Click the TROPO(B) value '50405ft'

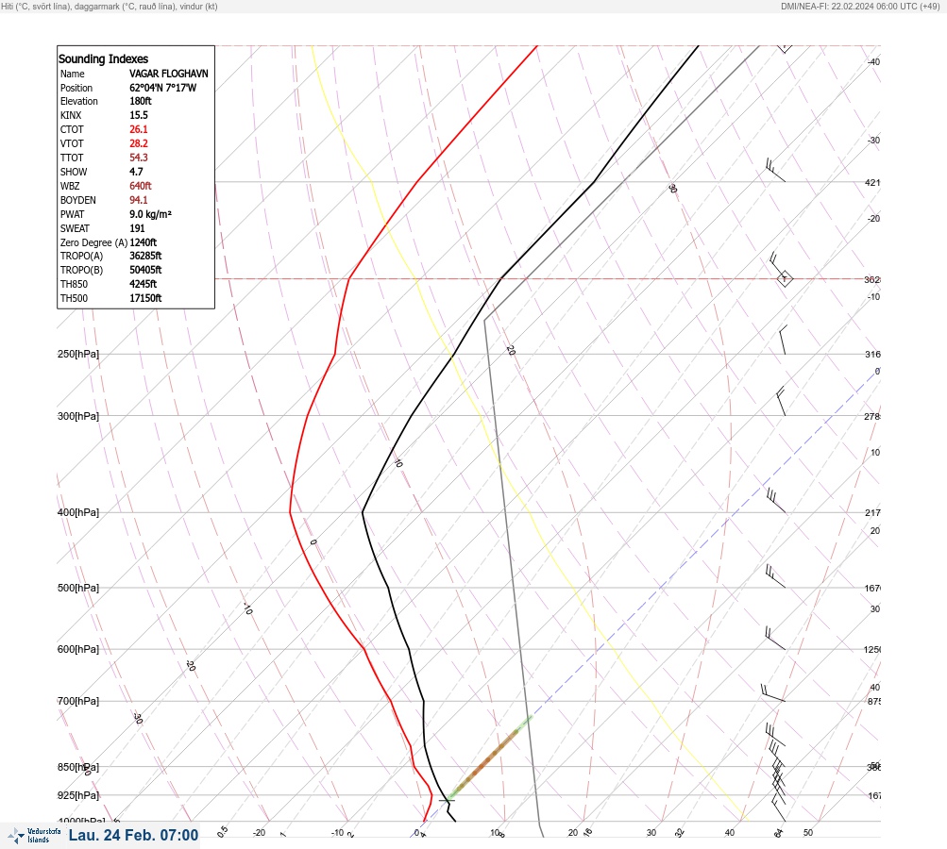(x=145, y=270)
